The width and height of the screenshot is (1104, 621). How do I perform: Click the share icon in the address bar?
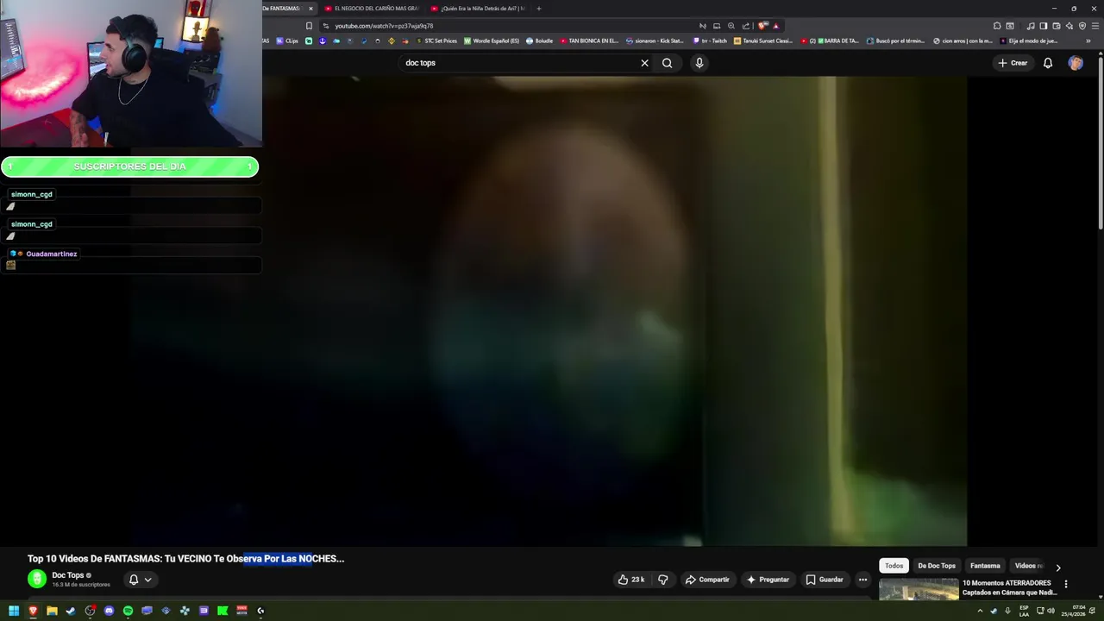click(746, 26)
